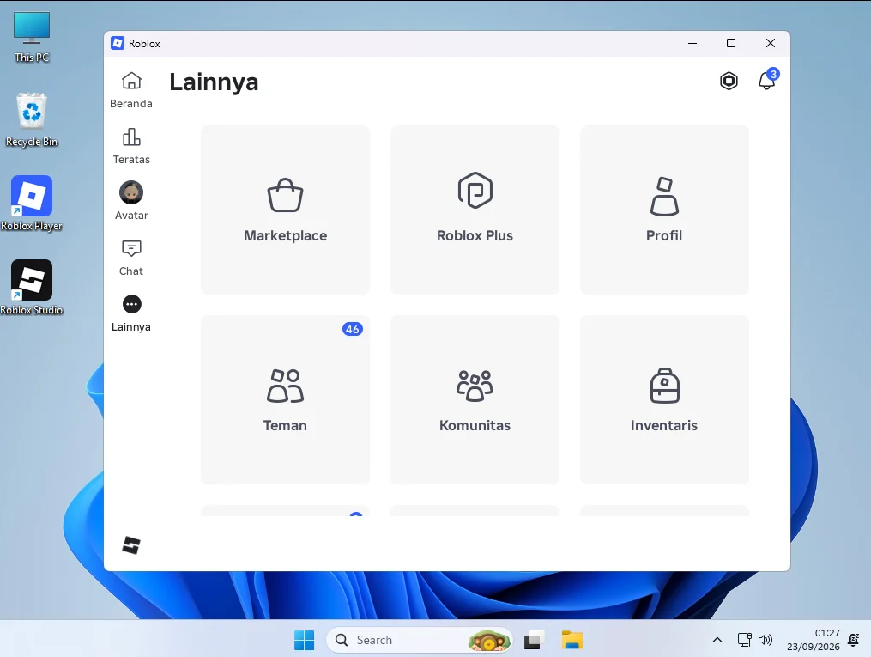Open network status tray icon

pyautogui.click(x=744, y=640)
